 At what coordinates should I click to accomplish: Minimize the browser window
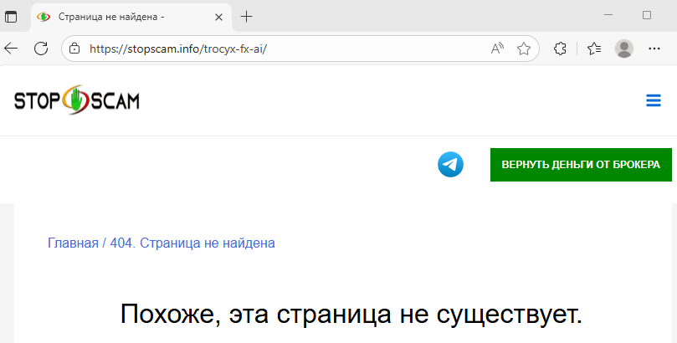[608, 15]
